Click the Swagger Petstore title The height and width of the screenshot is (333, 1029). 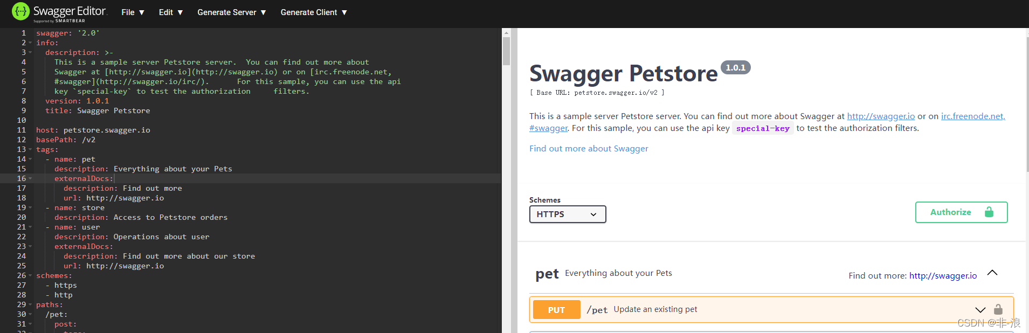point(623,73)
